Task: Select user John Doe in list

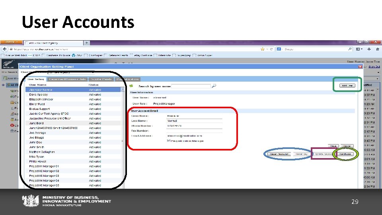Action: [x=73, y=143]
